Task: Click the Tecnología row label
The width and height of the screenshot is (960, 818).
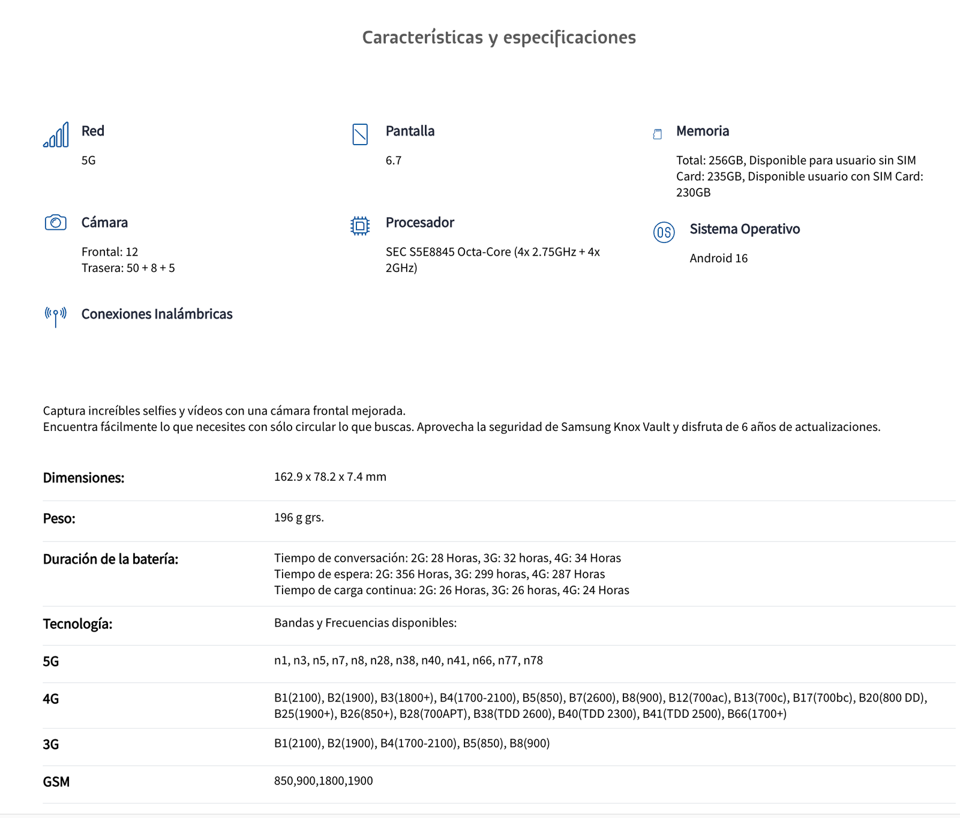Action: pyautogui.click(x=77, y=624)
